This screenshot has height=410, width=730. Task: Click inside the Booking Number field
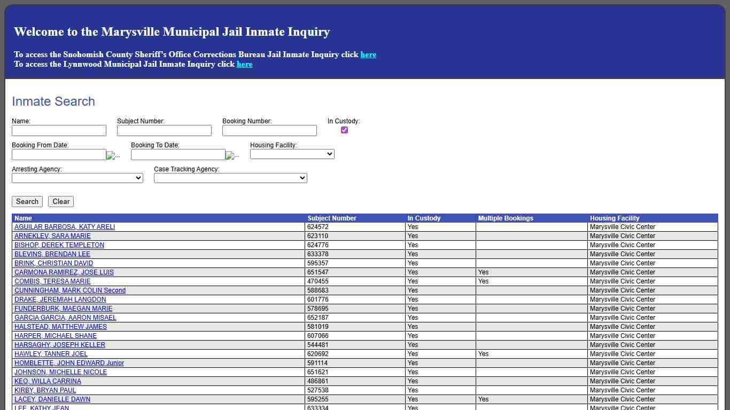269,130
